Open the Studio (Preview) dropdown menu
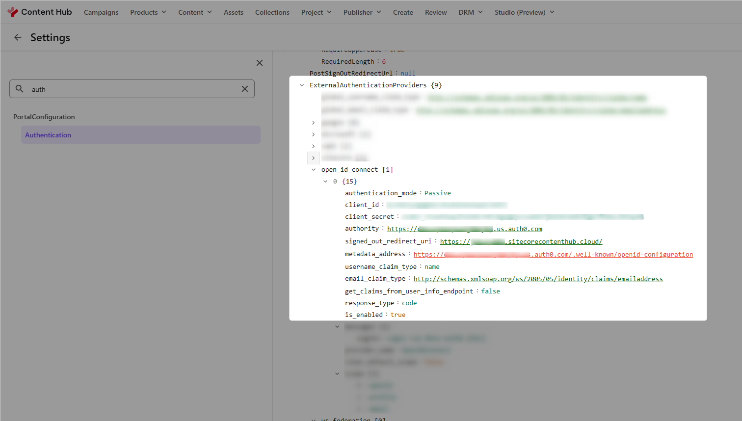This screenshot has width=742, height=421. pyautogui.click(x=525, y=12)
